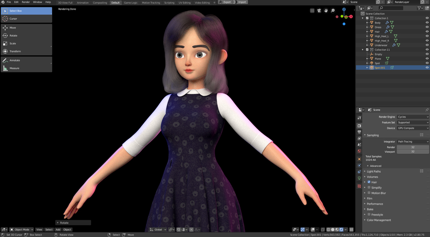Click the zoom magnifier viewport icon
The image size is (430, 237).
332,10
